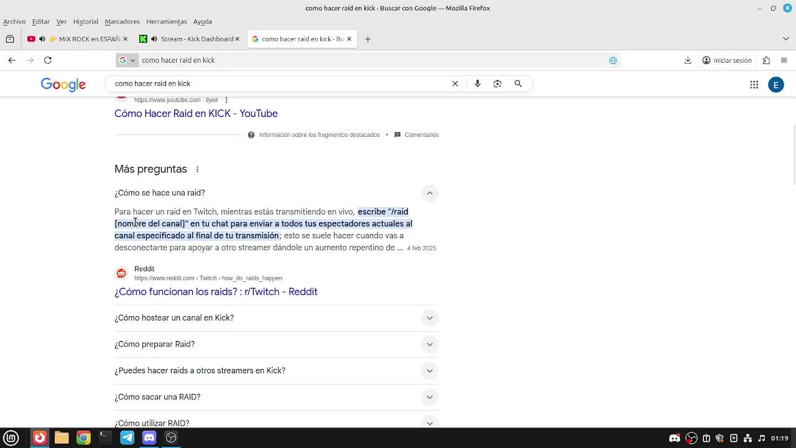The image size is (796, 448).
Task: Open Telegram from the taskbar
Action: click(127, 437)
